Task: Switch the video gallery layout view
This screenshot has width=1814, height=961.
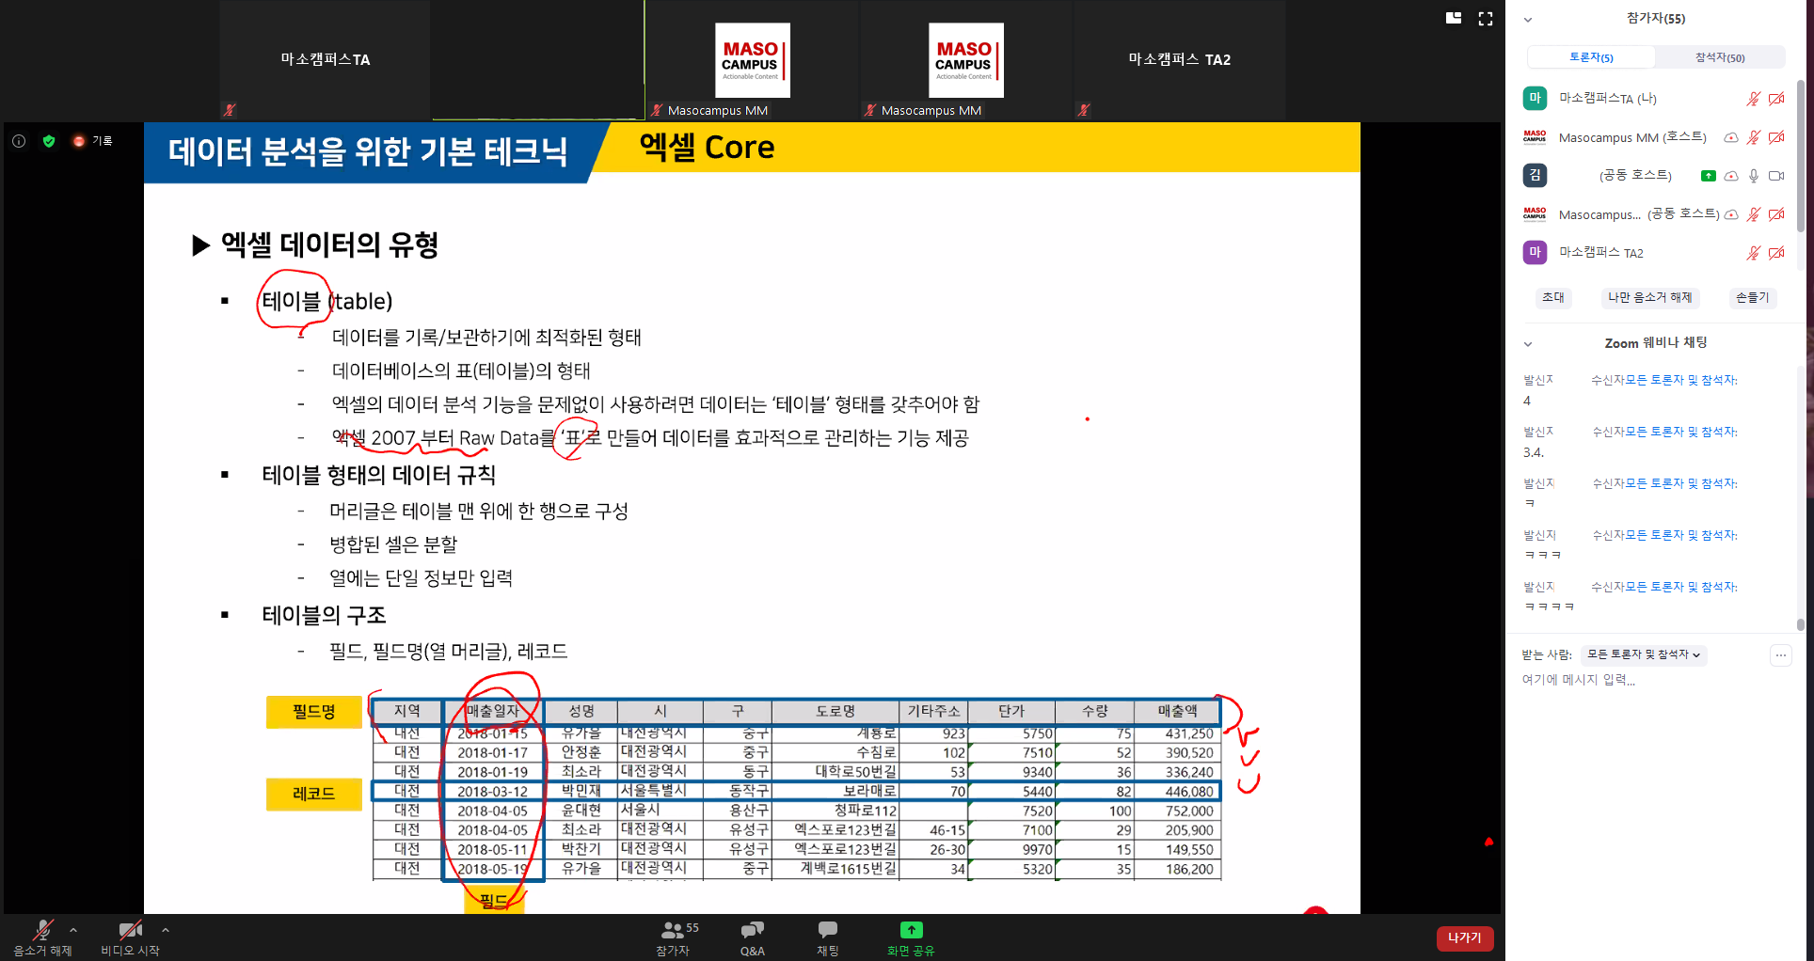Action: point(1454,19)
